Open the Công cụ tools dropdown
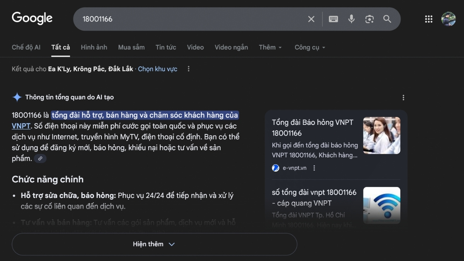Viewport: 464px width, 261px height. coord(309,47)
